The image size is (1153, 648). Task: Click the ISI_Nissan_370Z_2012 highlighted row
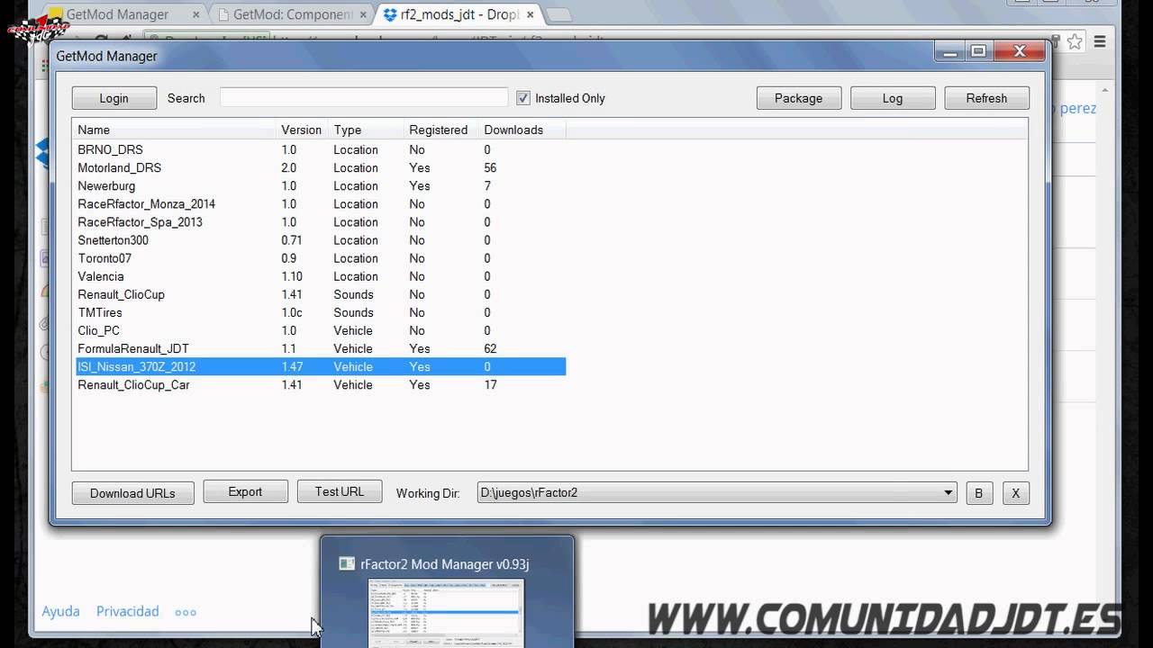[320, 366]
